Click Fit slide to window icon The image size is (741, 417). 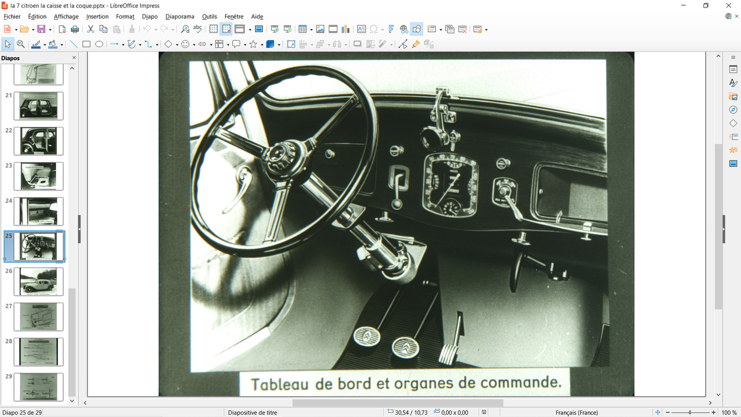[658, 412]
